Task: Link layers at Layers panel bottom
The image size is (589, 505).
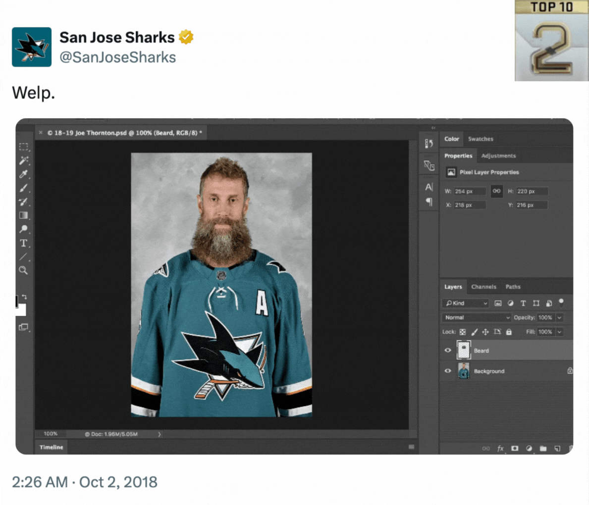Action: coord(486,448)
